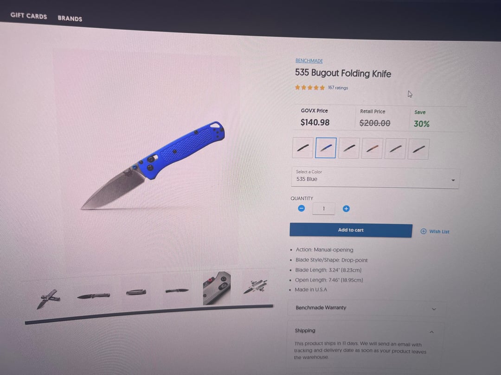View the 167 ratings link
The height and width of the screenshot is (375, 501).
(338, 87)
